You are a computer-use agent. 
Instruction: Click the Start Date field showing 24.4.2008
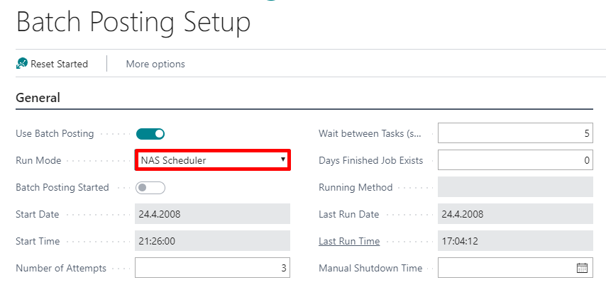click(x=212, y=214)
